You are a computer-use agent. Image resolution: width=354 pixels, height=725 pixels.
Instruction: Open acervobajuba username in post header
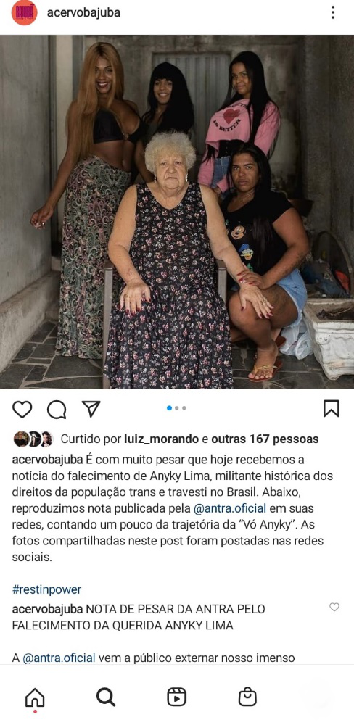pos(83,13)
